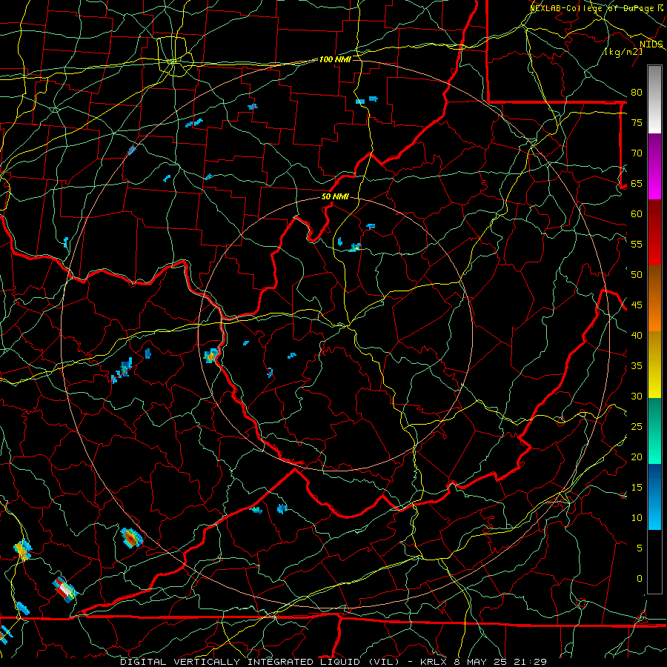The height and width of the screenshot is (667, 667).
Task: Click the "100 NMI" range ring label
Action: pyautogui.click(x=335, y=59)
